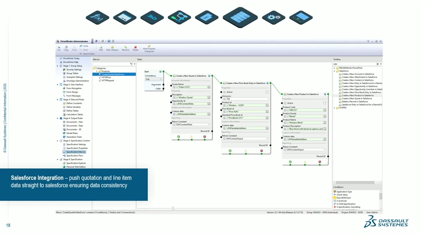Image resolution: width=421 pixels, height=236 pixels.
Task: Open the Macros filter dropdown
Action: (x=134, y=64)
